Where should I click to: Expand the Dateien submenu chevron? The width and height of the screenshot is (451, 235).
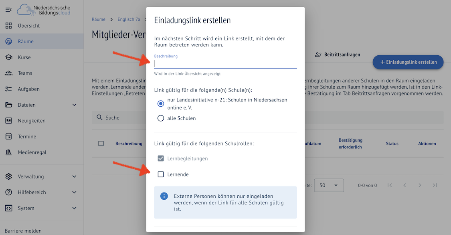tap(74, 105)
